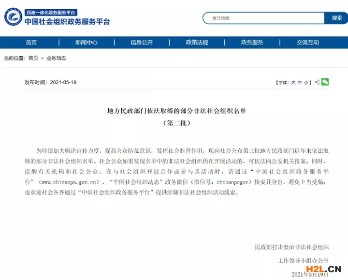Click the 全文检索 search input field
Viewport: 348px width, 280px height.
pos(263,18)
